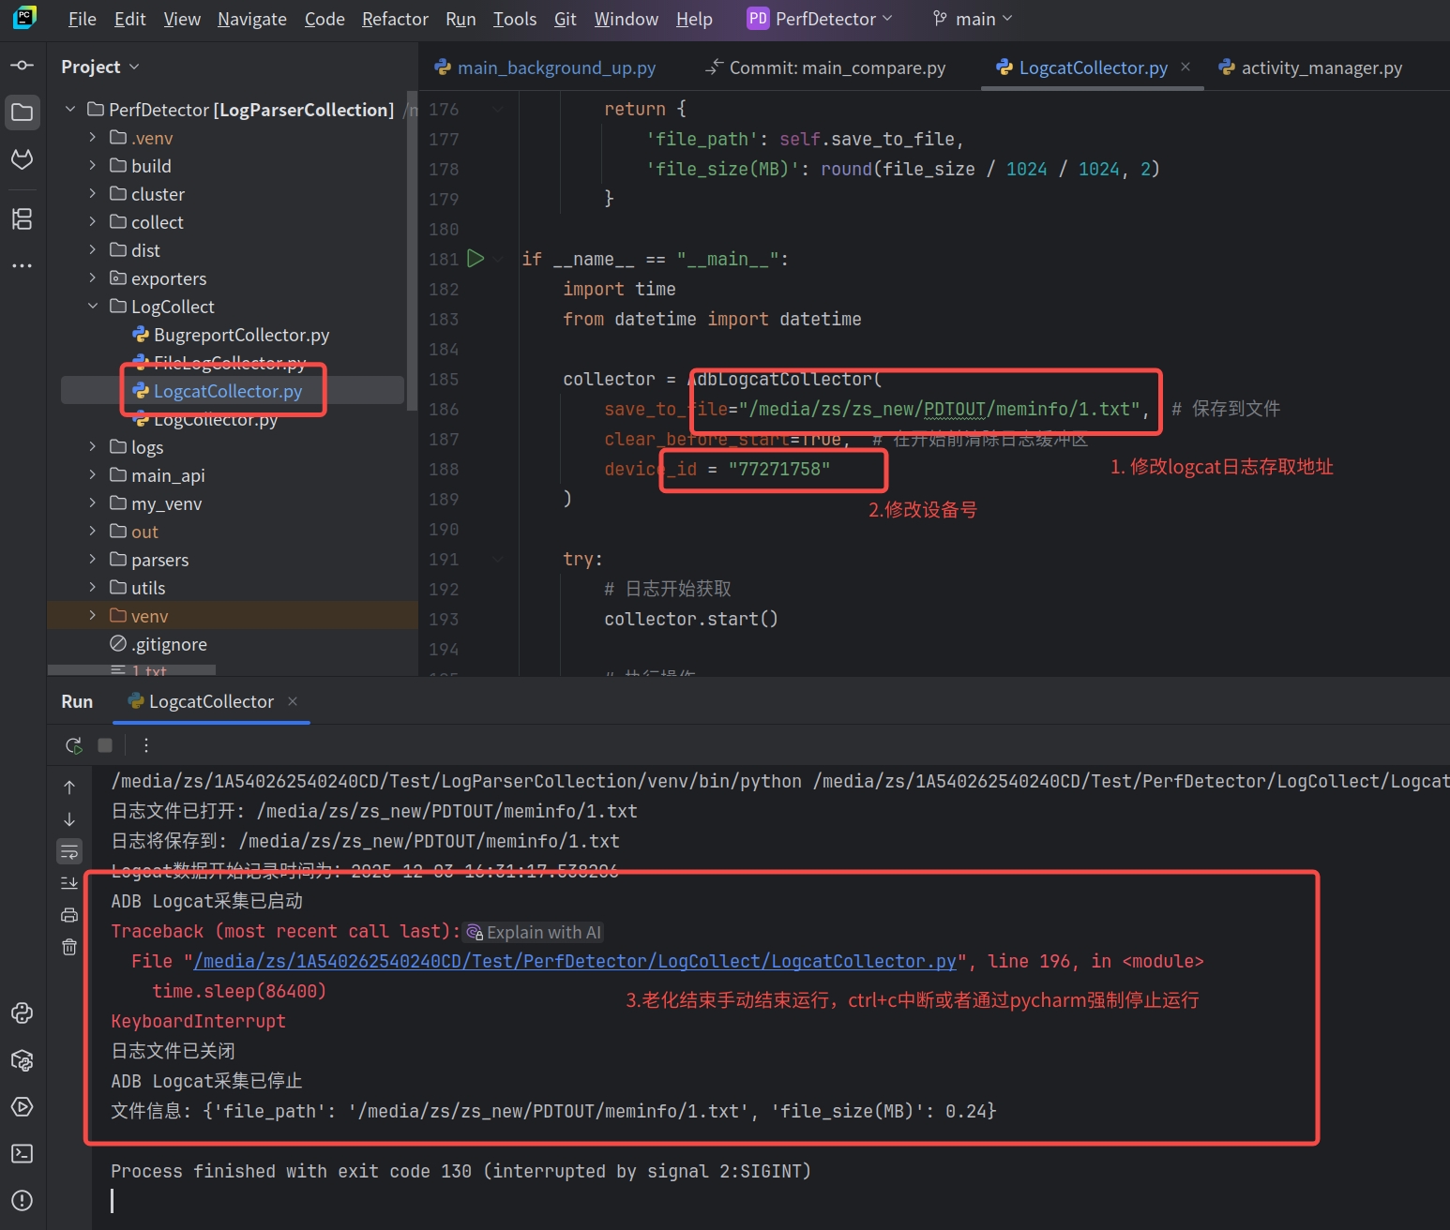The width and height of the screenshot is (1450, 1230).
Task: Open the Git menu
Action: coord(566,19)
